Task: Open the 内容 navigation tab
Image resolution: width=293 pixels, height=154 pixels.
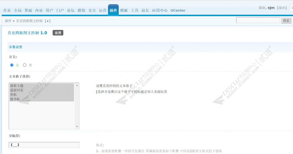Action: 39,11
